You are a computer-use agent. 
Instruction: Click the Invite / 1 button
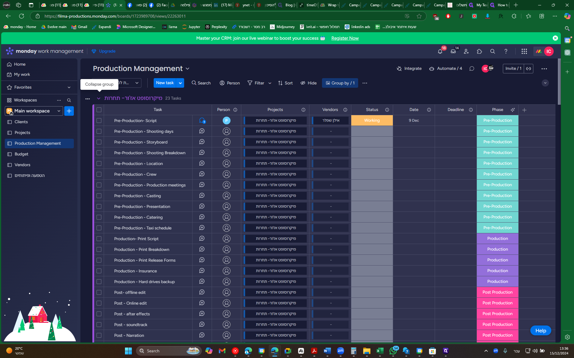pos(513,69)
